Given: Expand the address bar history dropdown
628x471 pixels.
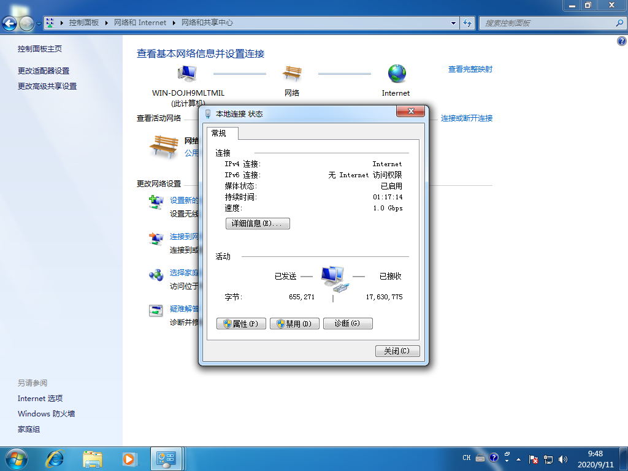Looking at the screenshot, I should coord(454,23).
